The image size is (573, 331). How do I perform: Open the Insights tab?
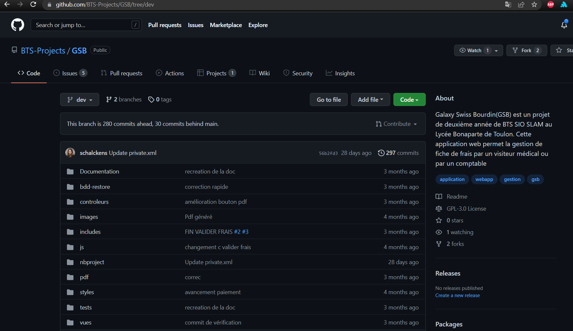(340, 73)
